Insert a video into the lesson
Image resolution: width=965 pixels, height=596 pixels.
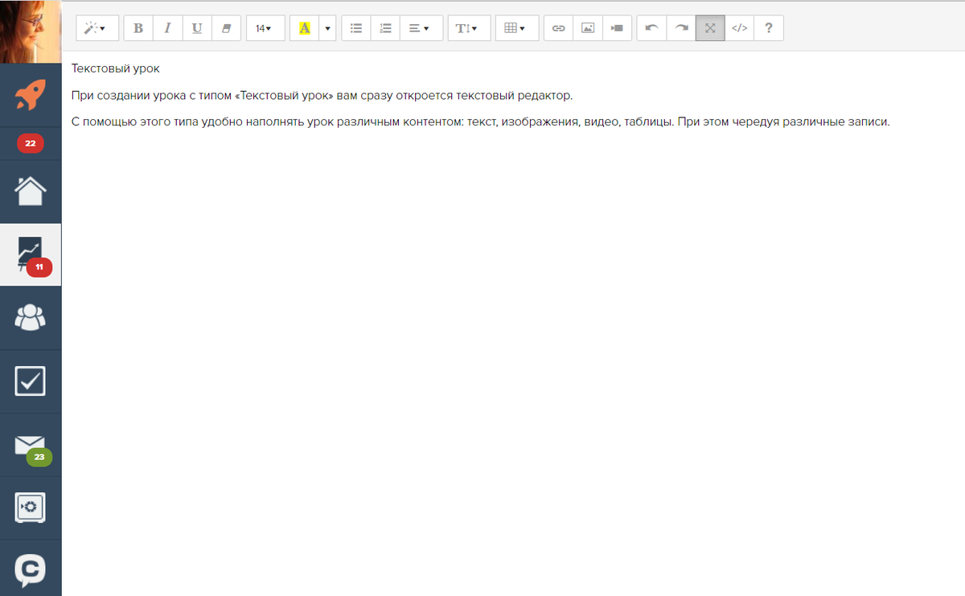(617, 28)
